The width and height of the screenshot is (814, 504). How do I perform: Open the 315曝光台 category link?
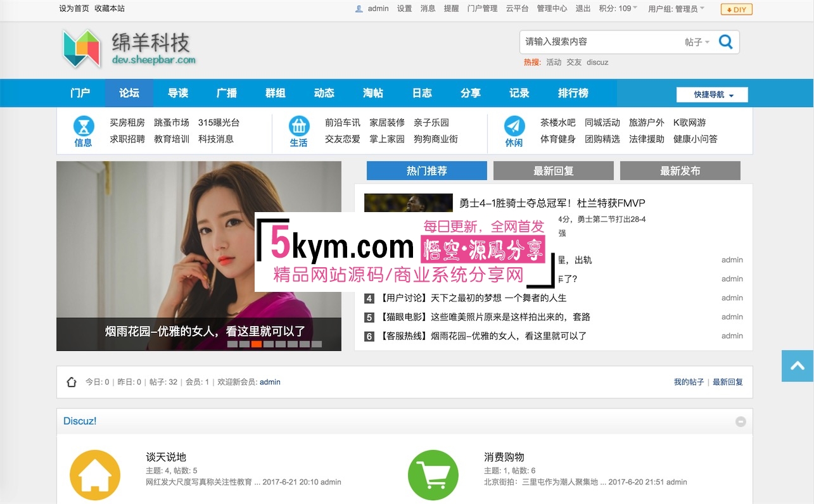tap(219, 123)
